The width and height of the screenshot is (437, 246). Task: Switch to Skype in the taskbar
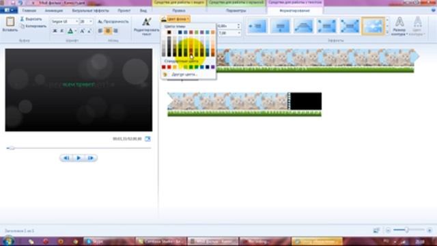[x=109, y=241]
